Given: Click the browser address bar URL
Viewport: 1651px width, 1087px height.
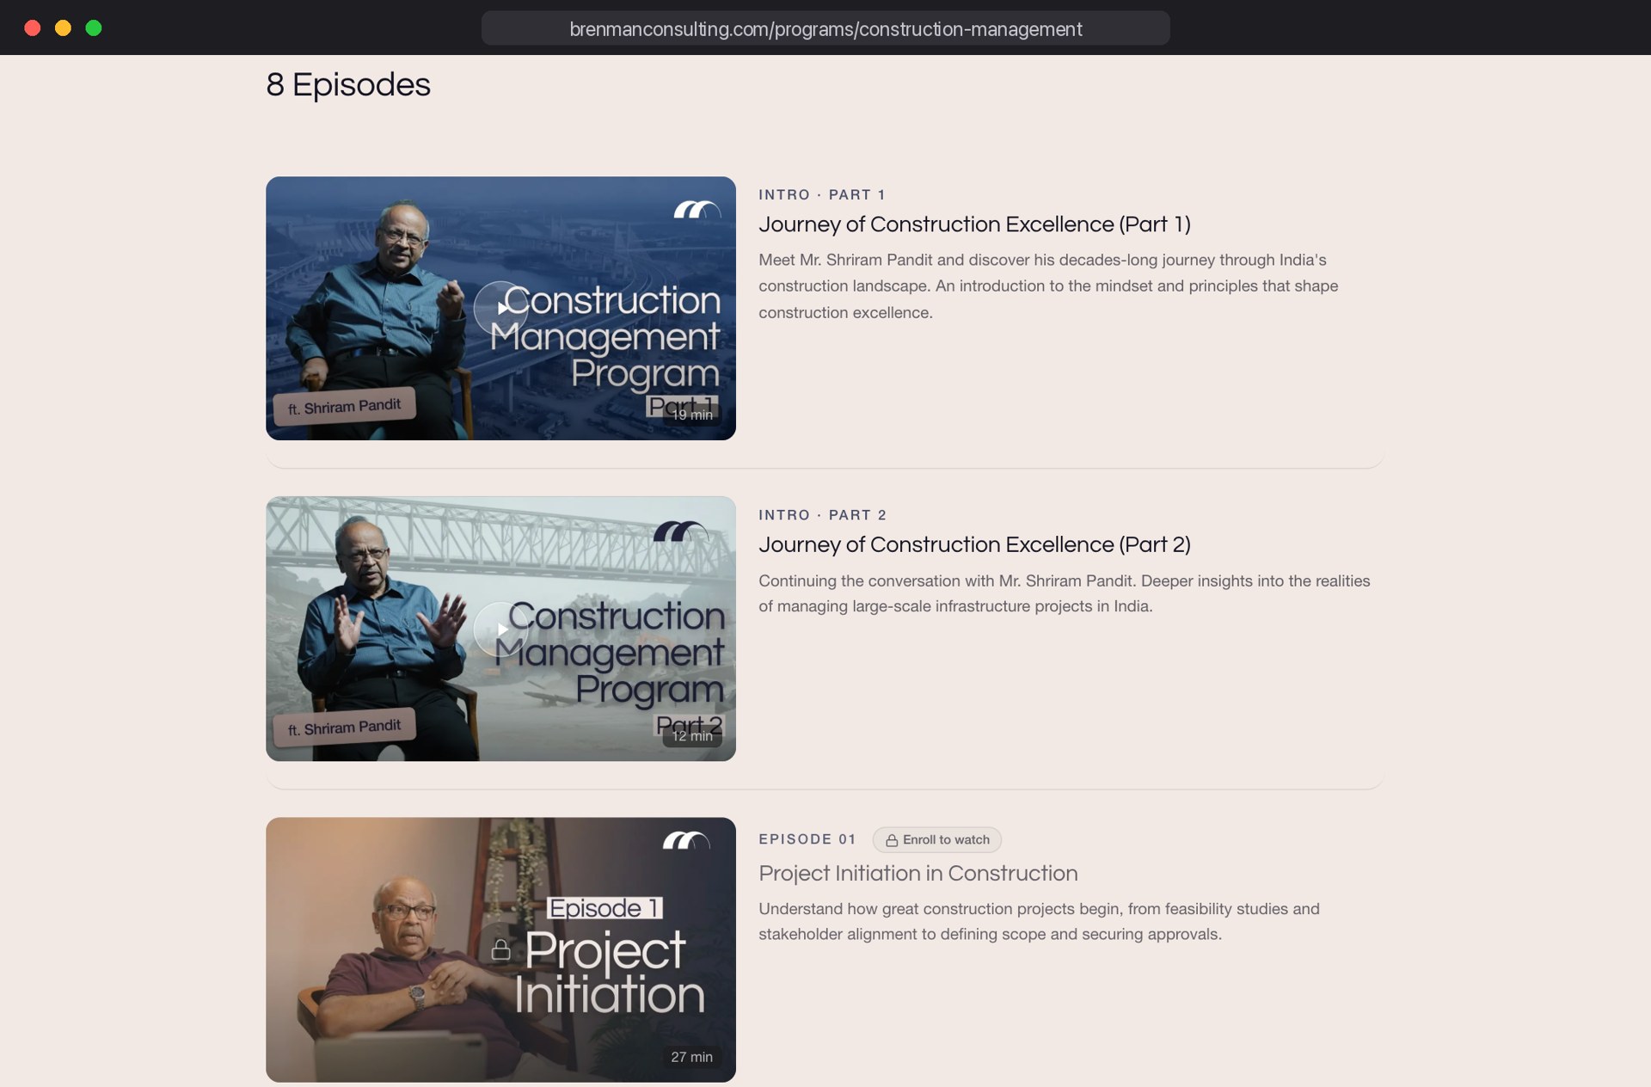Looking at the screenshot, I should (x=825, y=28).
